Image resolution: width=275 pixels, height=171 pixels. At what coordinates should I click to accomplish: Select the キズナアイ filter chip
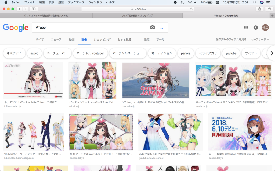15,53
